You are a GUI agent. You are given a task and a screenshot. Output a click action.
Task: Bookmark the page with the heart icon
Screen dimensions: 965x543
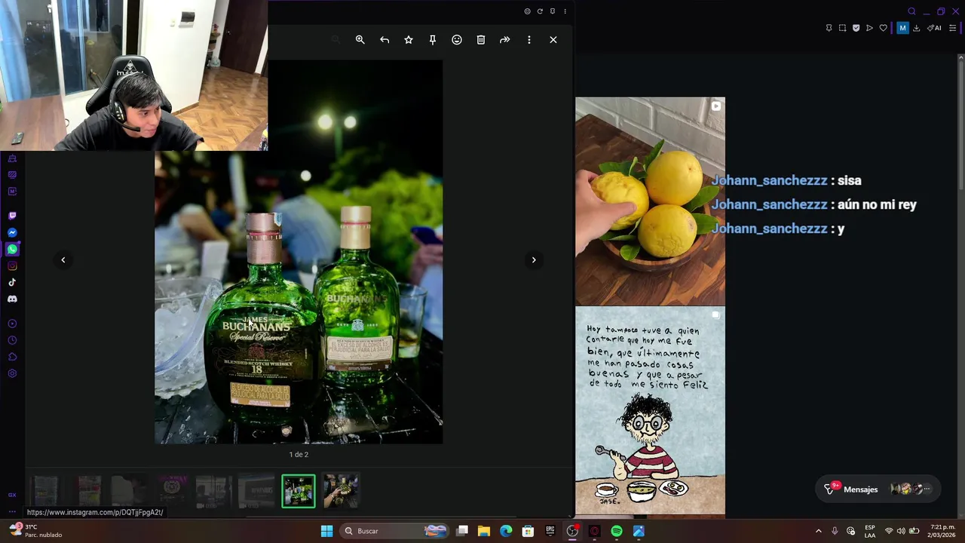pyautogui.click(x=884, y=28)
